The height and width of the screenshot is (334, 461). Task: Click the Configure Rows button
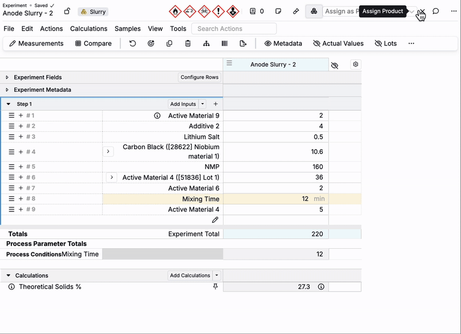tap(199, 77)
